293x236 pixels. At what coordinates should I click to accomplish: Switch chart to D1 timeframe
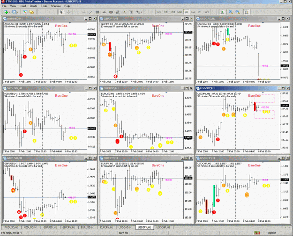click(x=200, y=12)
